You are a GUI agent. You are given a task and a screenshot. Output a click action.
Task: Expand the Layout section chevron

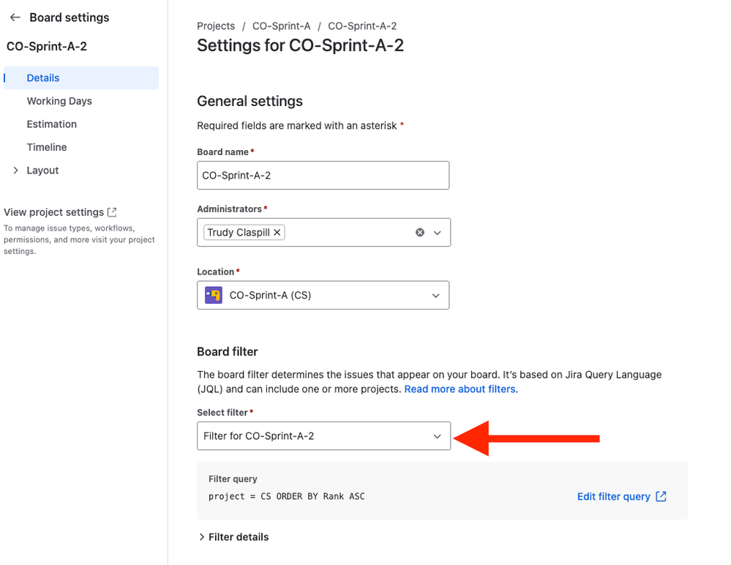tap(16, 170)
